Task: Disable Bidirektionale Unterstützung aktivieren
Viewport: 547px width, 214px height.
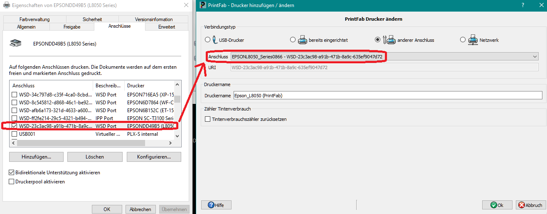Action: click(12, 172)
